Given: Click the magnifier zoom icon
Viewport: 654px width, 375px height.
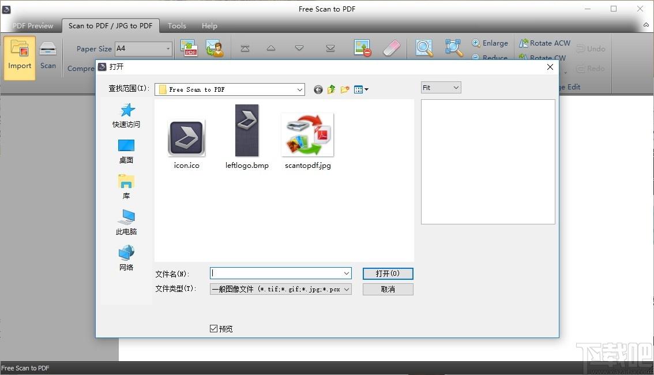Looking at the screenshot, I should pyautogui.click(x=424, y=48).
